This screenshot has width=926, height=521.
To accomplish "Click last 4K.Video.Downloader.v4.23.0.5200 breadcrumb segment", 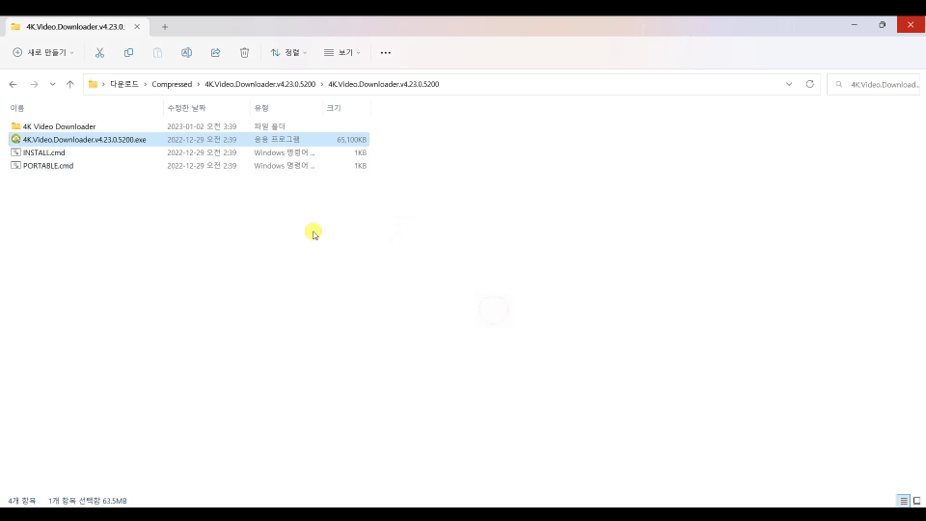I will point(383,84).
